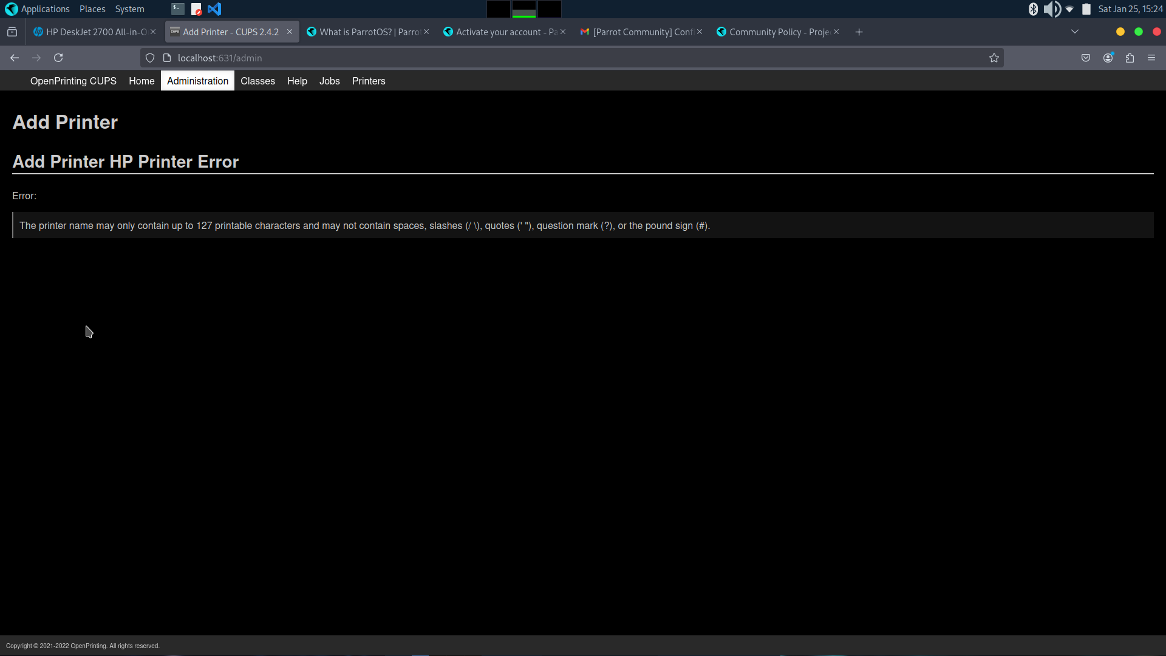Open the text editor launcher icon

point(196,9)
